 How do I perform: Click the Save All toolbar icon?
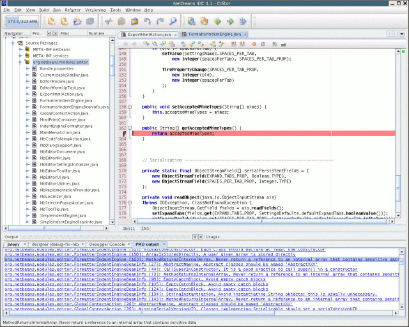pyautogui.click(x=90, y=21)
